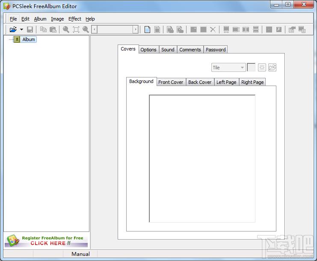Click Register FreeAlbum for Free banner
The height and width of the screenshot is (261, 317).
pos(46,241)
